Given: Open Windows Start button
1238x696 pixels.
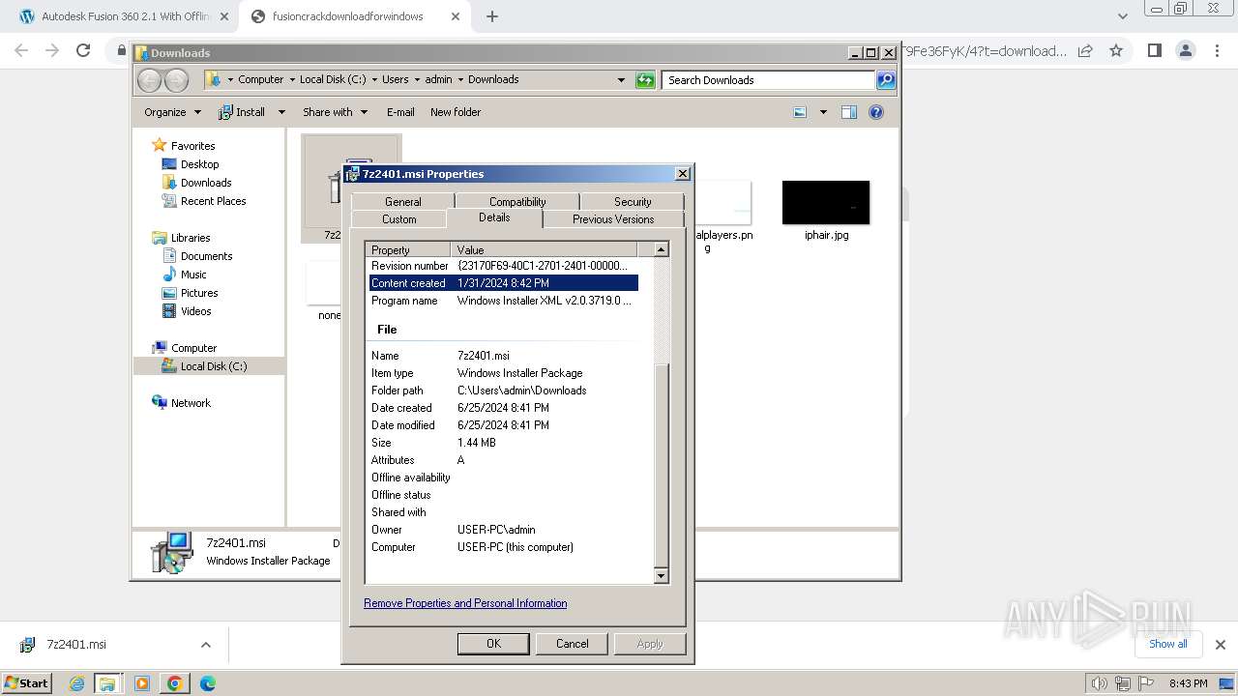Looking at the screenshot, I should 26,682.
